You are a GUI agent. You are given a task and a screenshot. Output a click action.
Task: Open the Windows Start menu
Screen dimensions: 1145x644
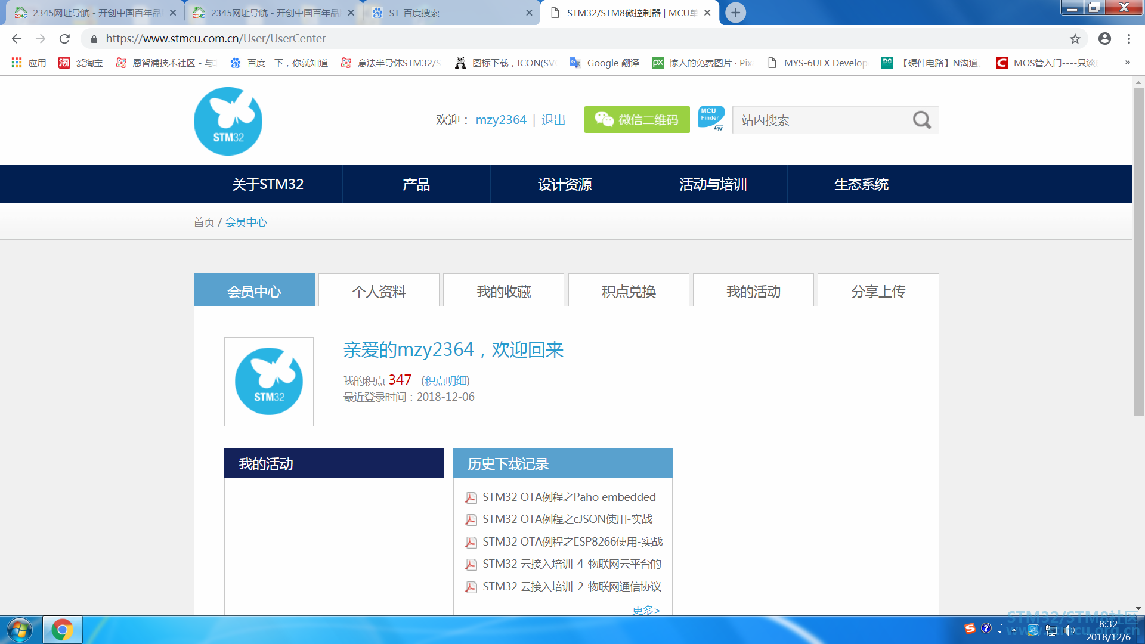tap(19, 630)
